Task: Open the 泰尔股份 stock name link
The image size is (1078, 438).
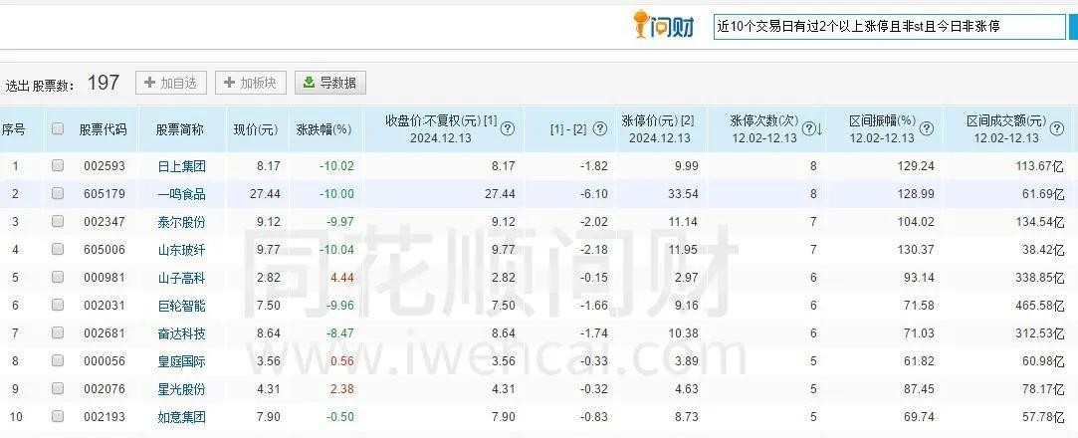Action: pos(181,221)
